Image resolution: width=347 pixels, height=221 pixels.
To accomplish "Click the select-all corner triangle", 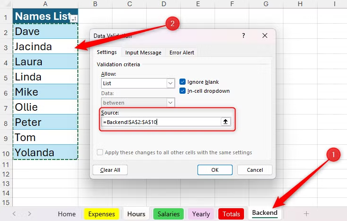I will tap(9, 5).
